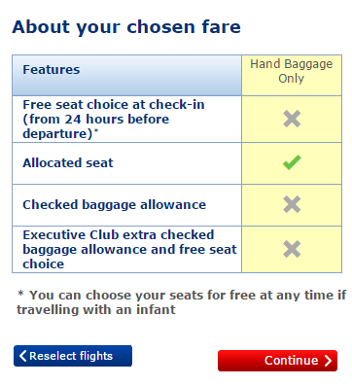
Task: Click the left chevron on Reselect flights
Action: pyautogui.click(x=22, y=356)
